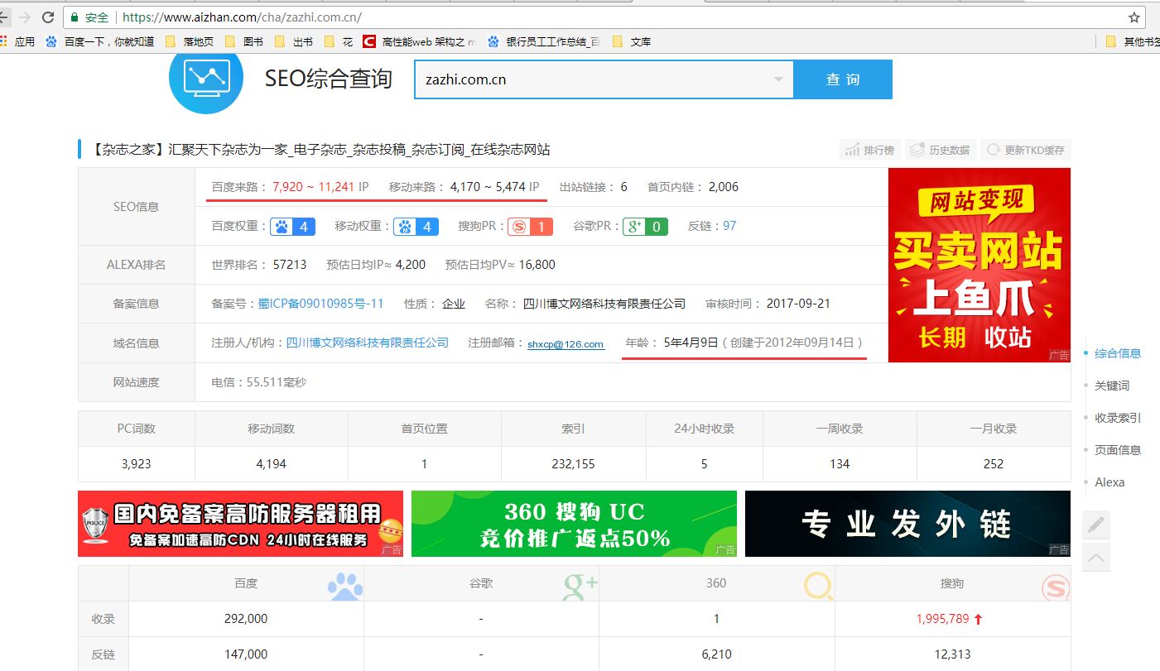Click the 移动权重 badge value 4
Image resolution: width=1160 pixels, height=671 pixels.
click(416, 226)
